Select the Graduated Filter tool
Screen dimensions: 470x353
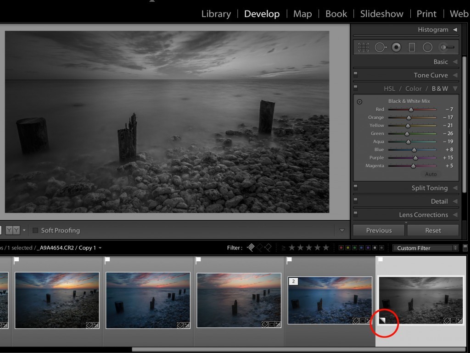[x=413, y=47]
